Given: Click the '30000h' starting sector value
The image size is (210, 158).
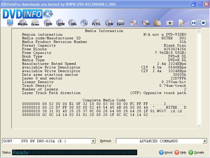Looking at the screenshot, I should [x=179, y=75].
